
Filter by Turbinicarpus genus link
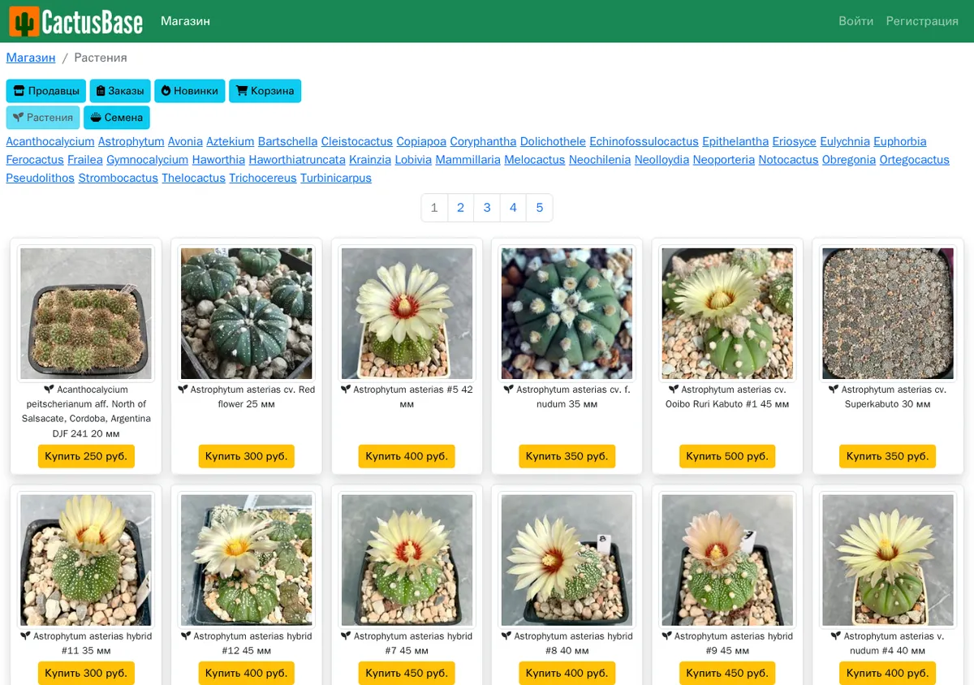336,178
